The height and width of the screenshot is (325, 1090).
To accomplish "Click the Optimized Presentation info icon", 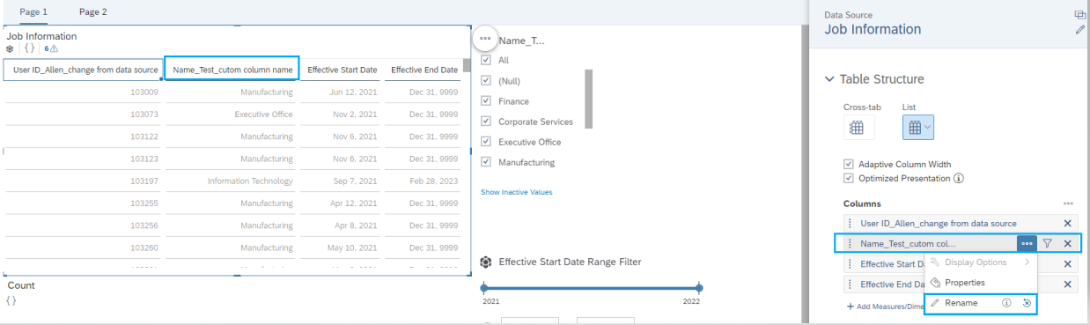I will (x=959, y=178).
